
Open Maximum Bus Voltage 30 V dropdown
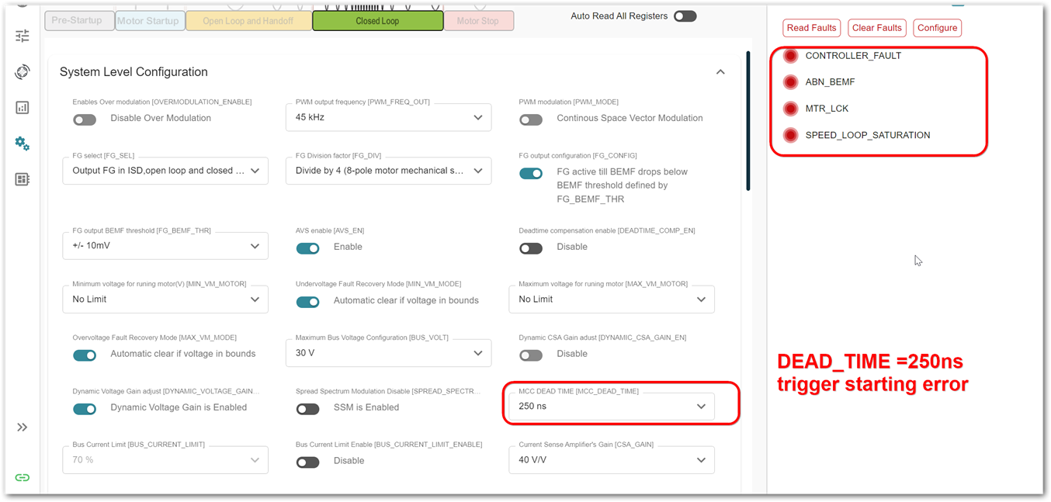click(388, 352)
